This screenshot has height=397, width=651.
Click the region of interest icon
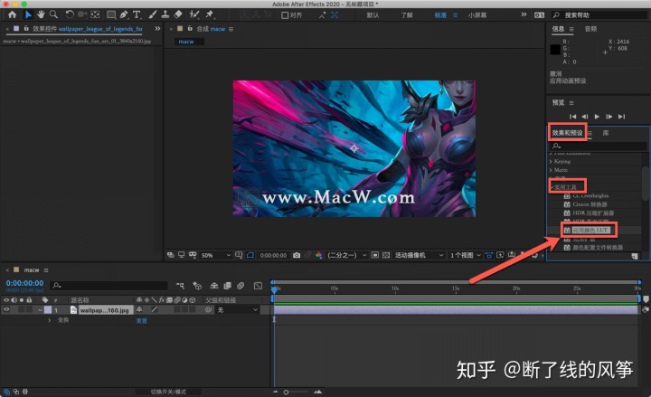[x=375, y=255]
